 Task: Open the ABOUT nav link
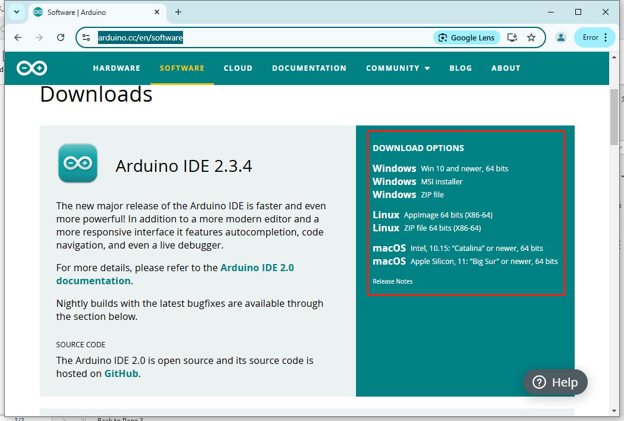[x=506, y=68]
